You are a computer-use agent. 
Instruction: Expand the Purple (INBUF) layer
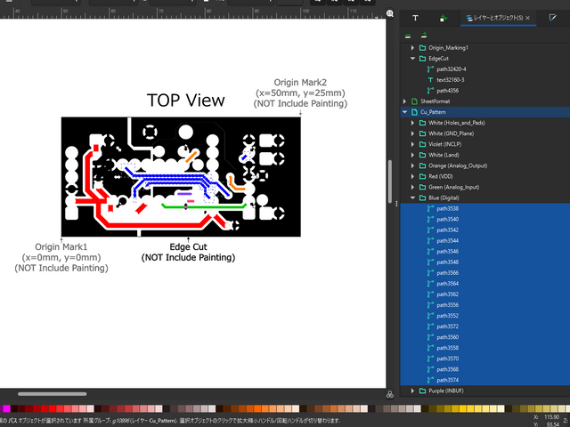[x=412, y=391]
